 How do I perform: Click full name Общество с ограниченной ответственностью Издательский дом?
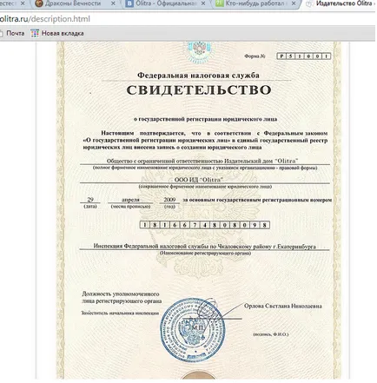point(202,161)
